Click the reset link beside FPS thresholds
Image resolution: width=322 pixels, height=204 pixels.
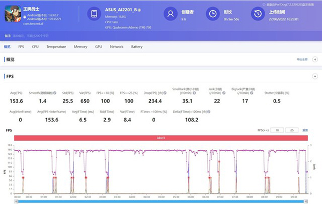(x=305, y=130)
